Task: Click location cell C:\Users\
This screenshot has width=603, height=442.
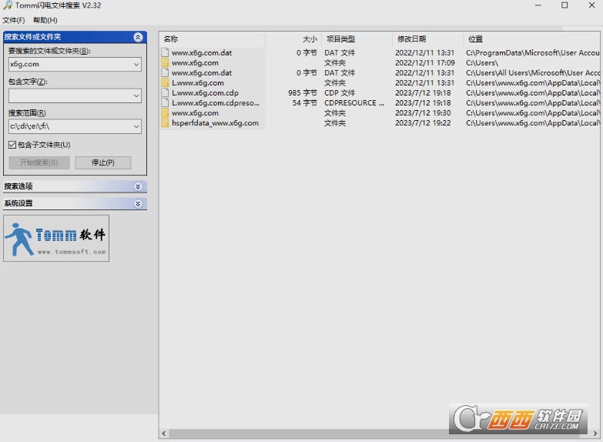Action: tap(482, 62)
